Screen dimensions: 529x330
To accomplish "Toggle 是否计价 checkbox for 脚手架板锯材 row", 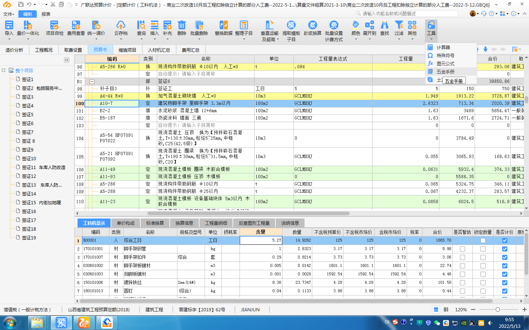I will [x=505, y=266].
